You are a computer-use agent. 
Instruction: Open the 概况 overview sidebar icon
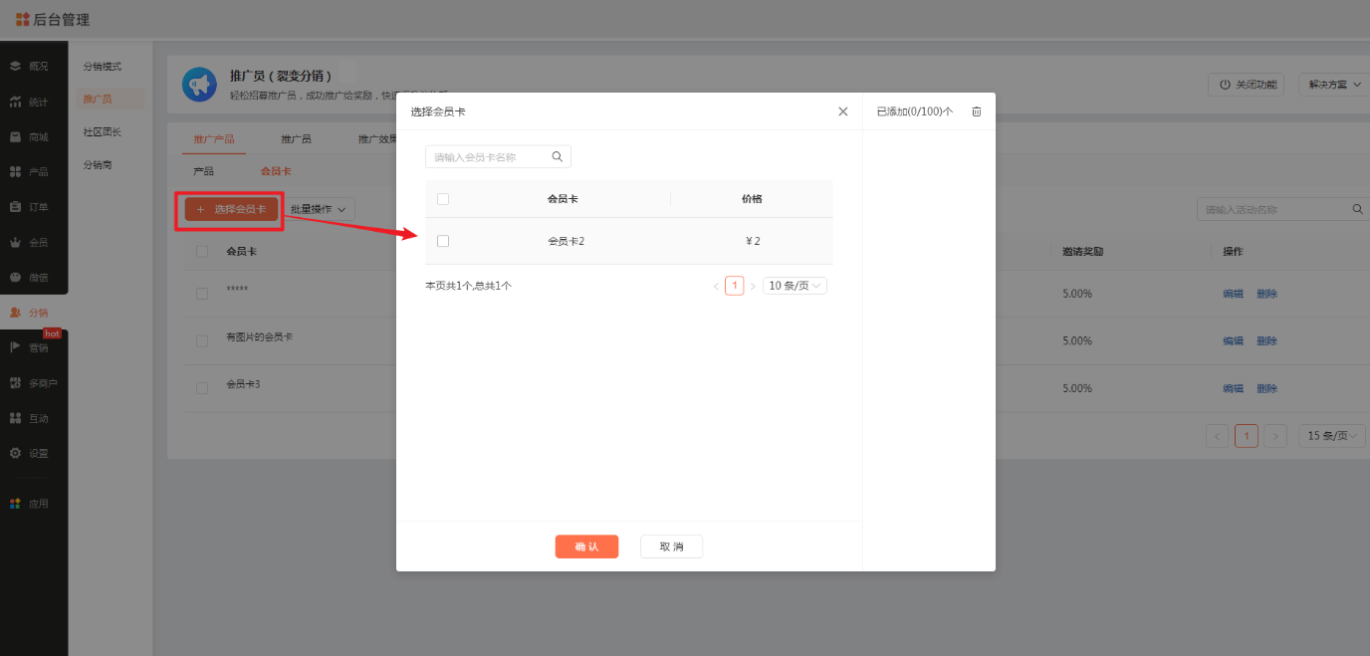pyautogui.click(x=16, y=66)
